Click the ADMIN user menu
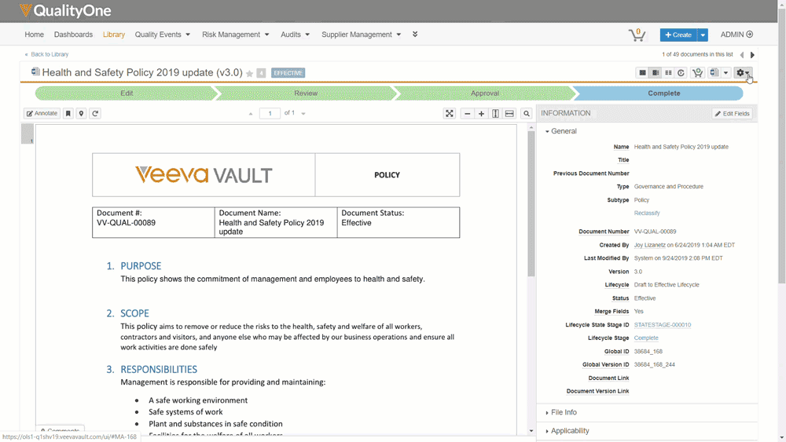 tap(736, 35)
